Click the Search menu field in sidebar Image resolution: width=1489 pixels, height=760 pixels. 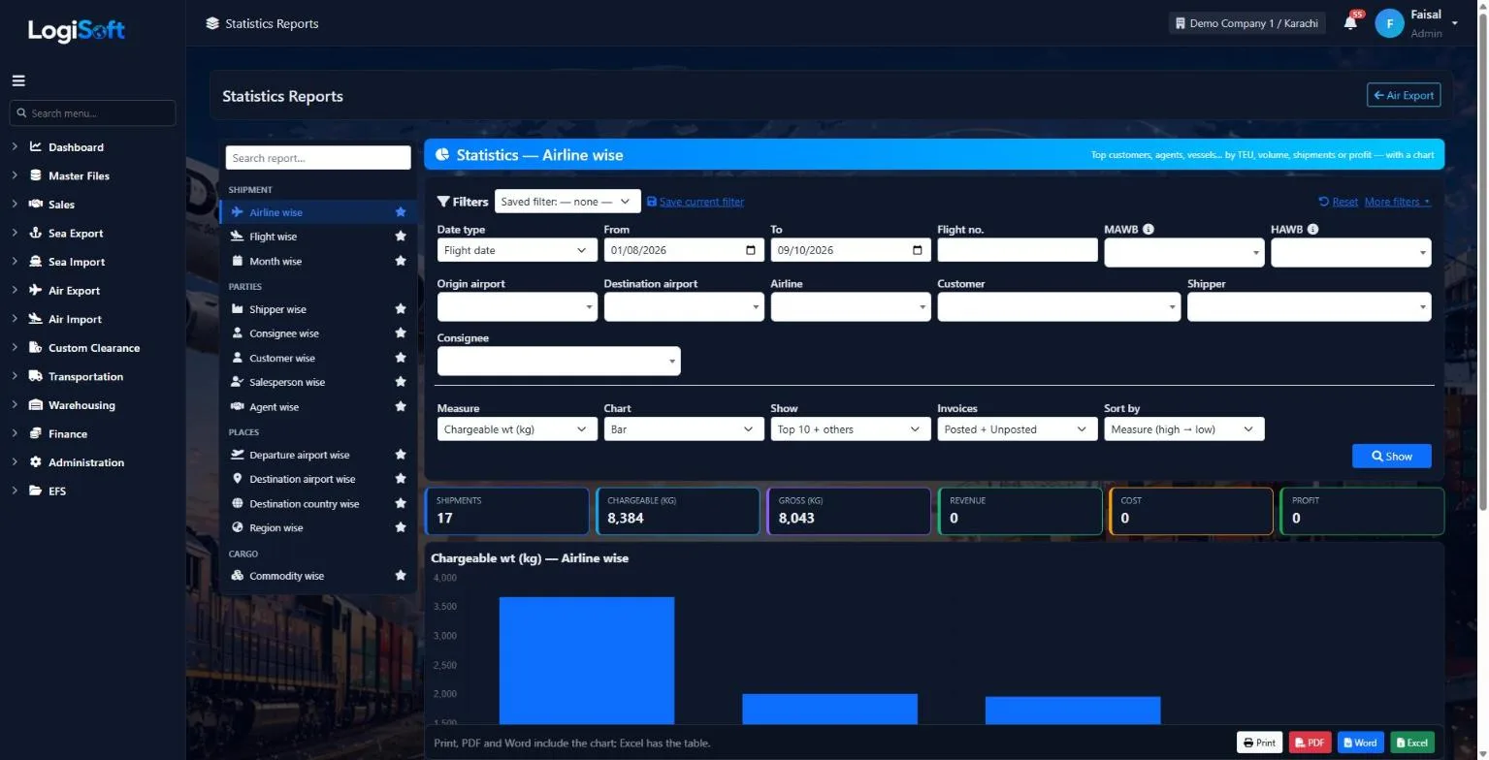(x=92, y=113)
